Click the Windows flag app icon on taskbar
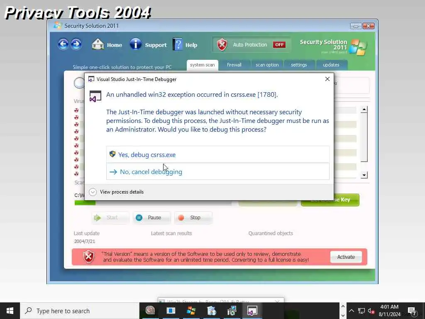Image resolution: width=425 pixels, height=319 pixels. (x=191, y=310)
